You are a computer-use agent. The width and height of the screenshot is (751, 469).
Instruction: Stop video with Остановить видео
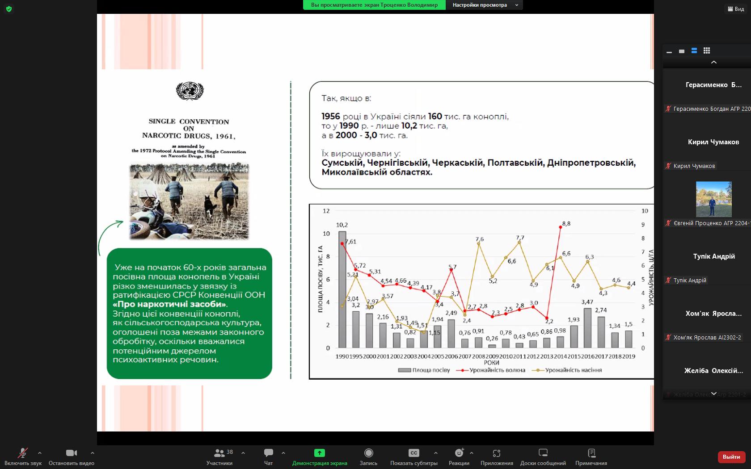72,457
